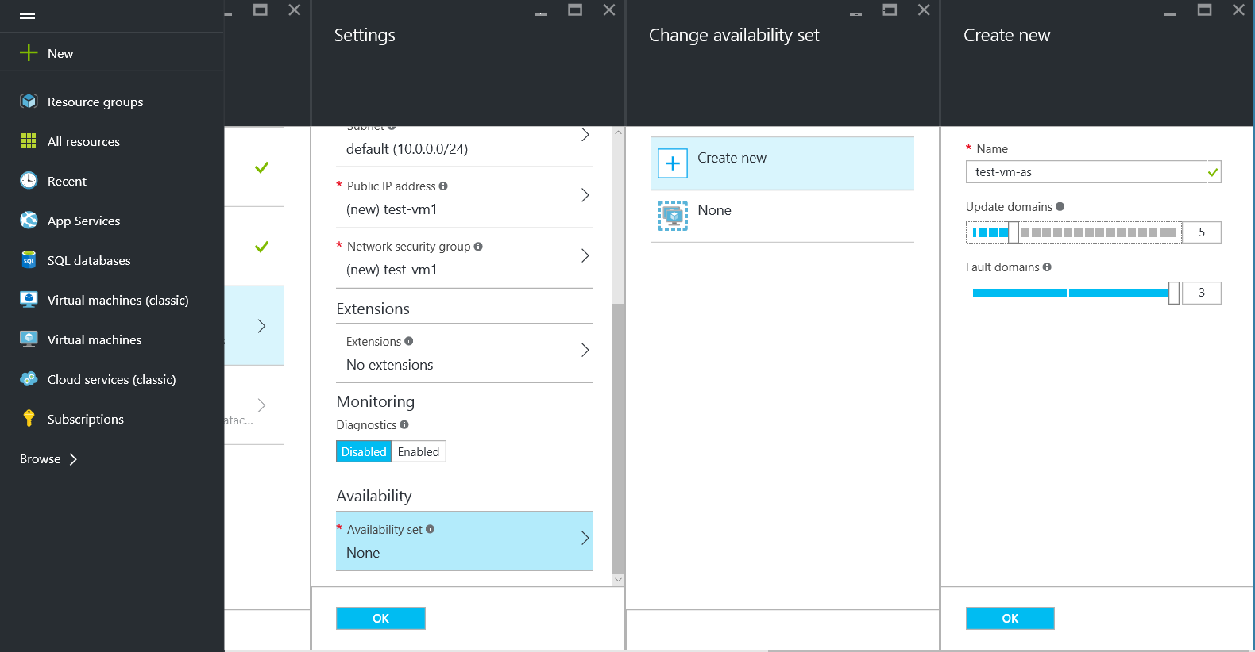This screenshot has height=652, width=1255.
Task: Click the Cloud services (classic) icon
Action: click(x=29, y=378)
